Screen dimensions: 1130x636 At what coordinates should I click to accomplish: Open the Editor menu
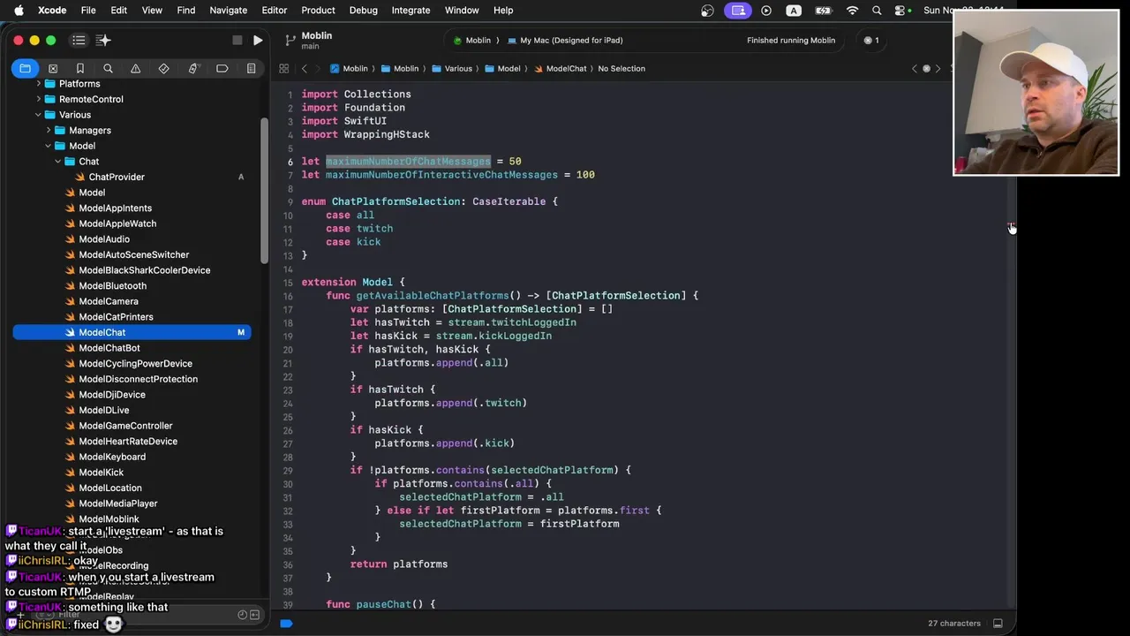tap(274, 11)
